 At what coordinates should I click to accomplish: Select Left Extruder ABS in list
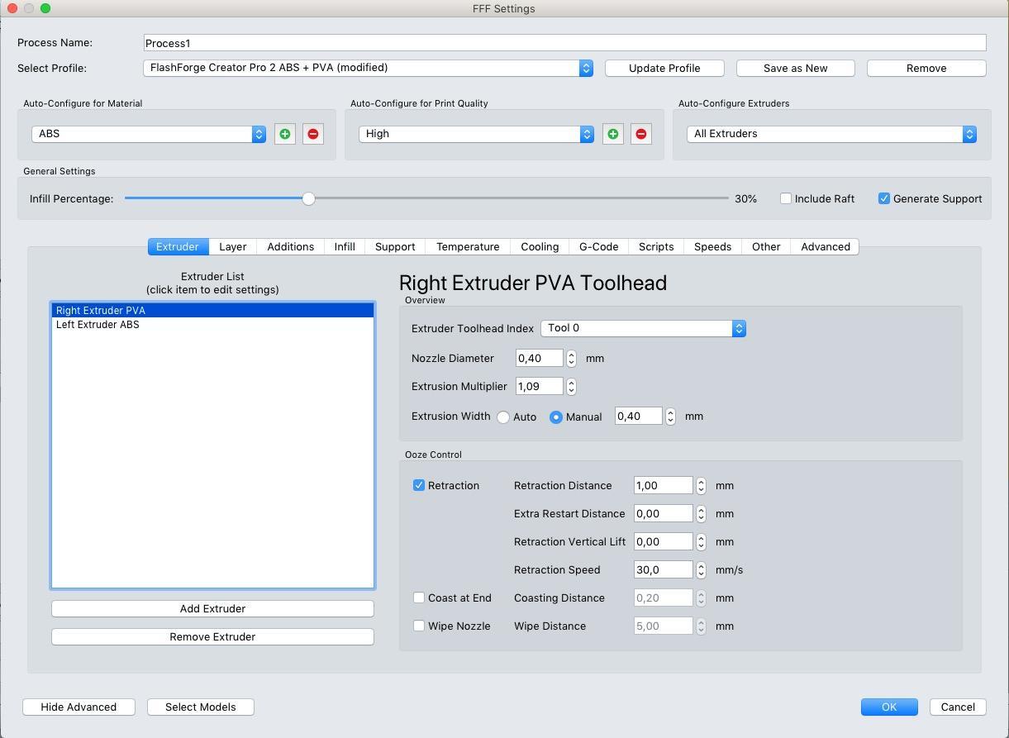pos(98,325)
